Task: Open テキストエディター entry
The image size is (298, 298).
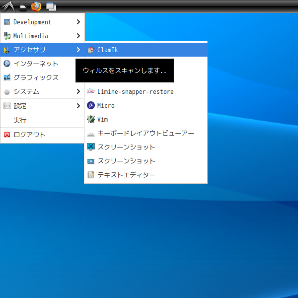Action: (146, 175)
